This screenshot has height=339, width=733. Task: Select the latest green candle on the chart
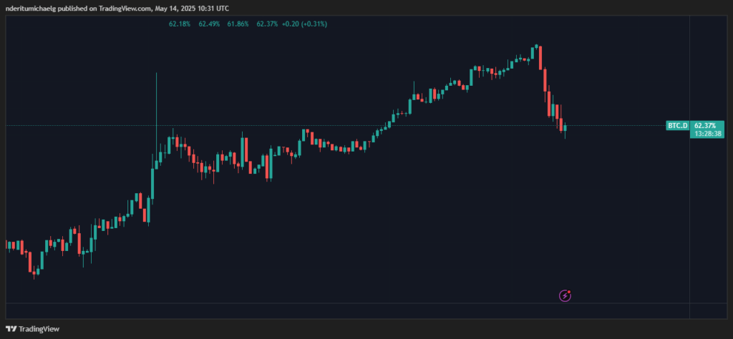(x=565, y=129)
